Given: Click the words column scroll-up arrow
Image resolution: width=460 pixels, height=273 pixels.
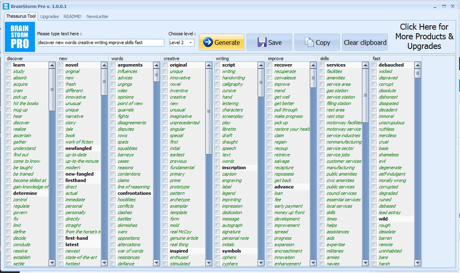Looking at the screenshot, I should pyautogui.click(x=156, y=65).
